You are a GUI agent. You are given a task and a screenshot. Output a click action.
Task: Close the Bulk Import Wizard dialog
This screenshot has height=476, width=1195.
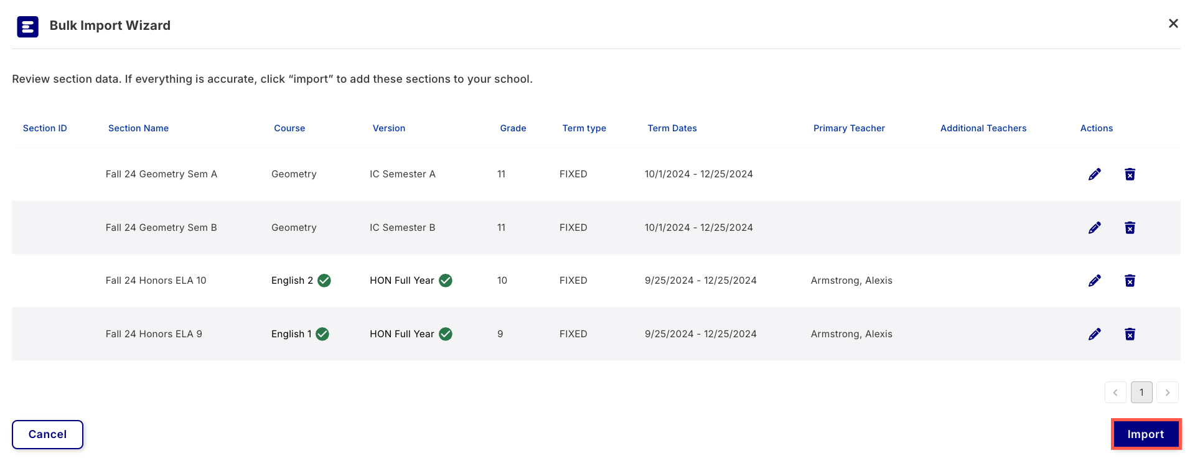[x=1173, y=24]
